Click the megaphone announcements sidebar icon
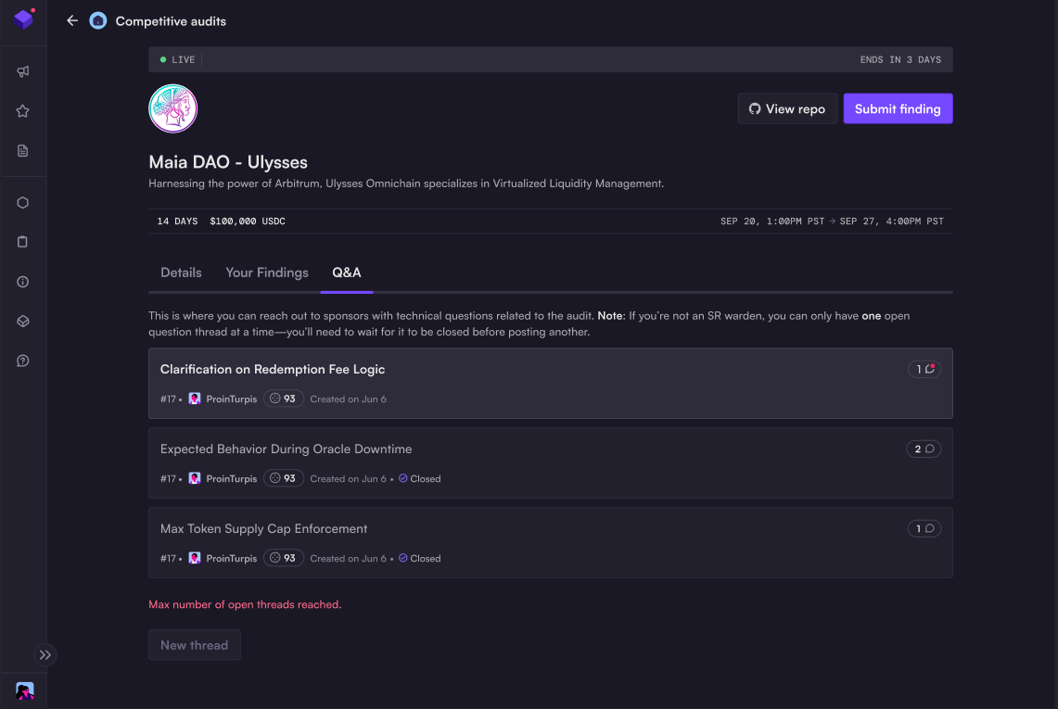1058x709 pixels. [x=23, y=71]
